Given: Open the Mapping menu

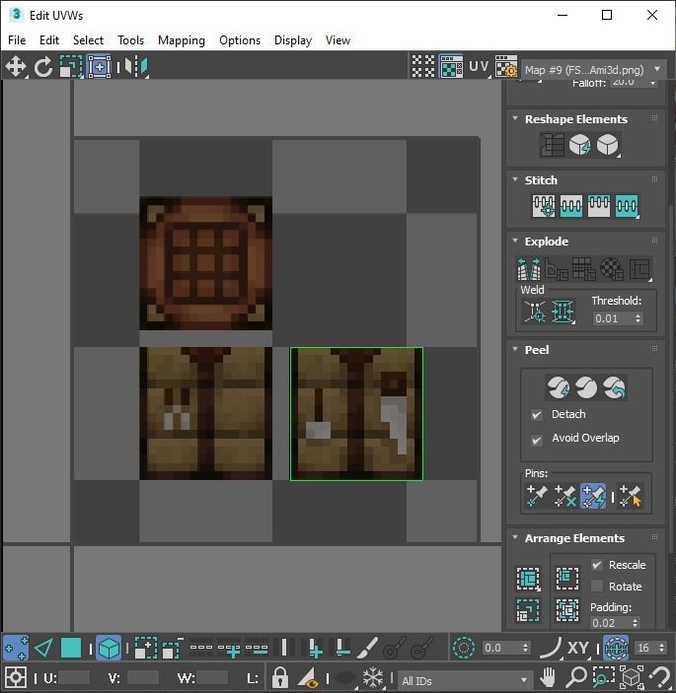Looking at the screenshot, I should tap(182, 40).
